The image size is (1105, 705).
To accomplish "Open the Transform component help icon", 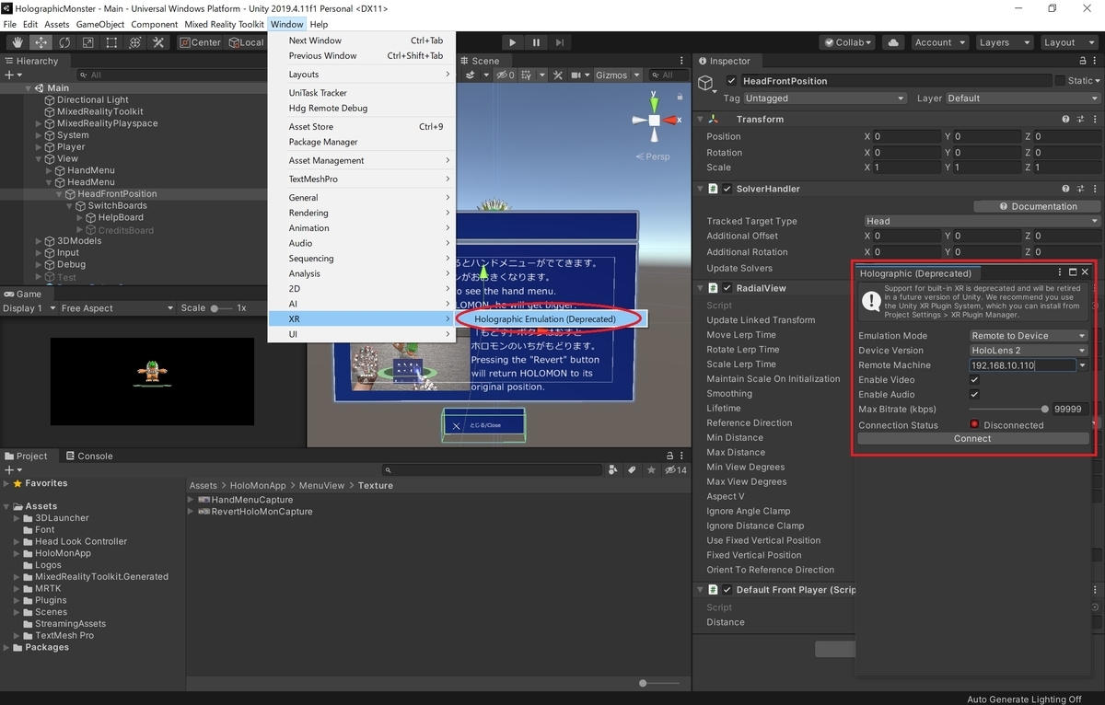I will pyautogui.click(x=1065, y=119).
